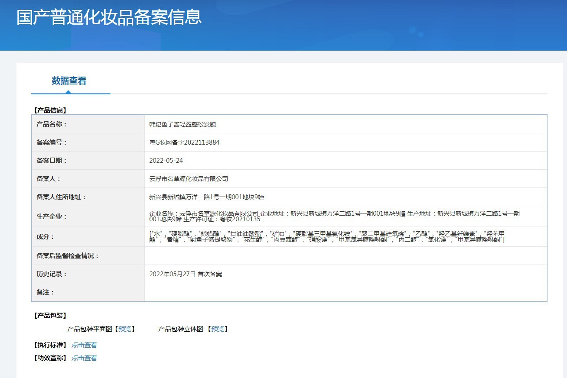Select filer name 云浮市名草源化妆品有限公司
This screenshot has height=378, width=567.
[189, 179]
